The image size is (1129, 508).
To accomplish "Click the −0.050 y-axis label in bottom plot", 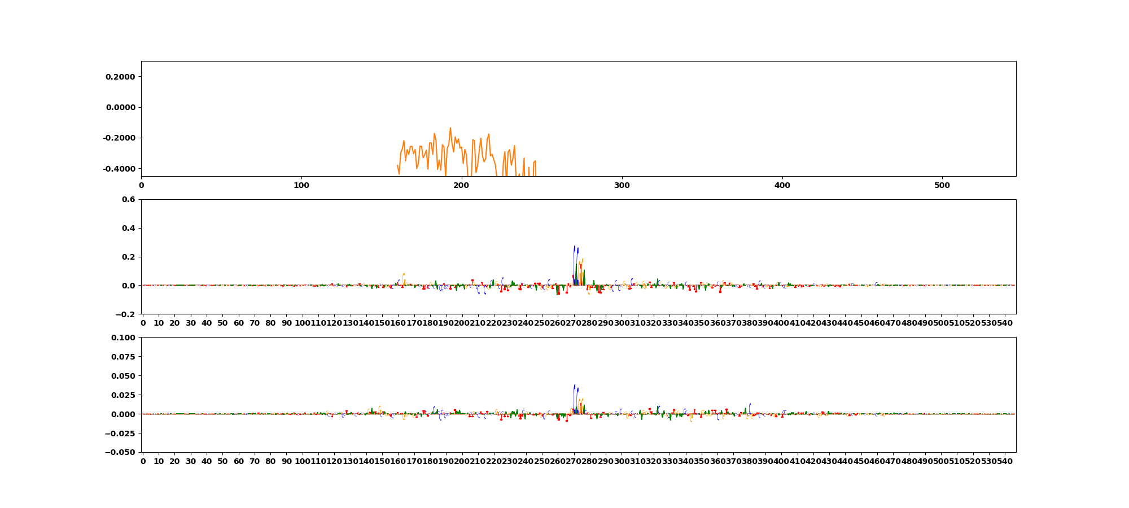I will (x=121, y=452).
